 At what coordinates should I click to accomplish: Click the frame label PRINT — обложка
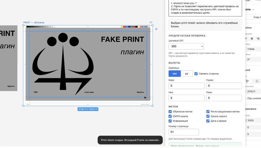point(34,23)
